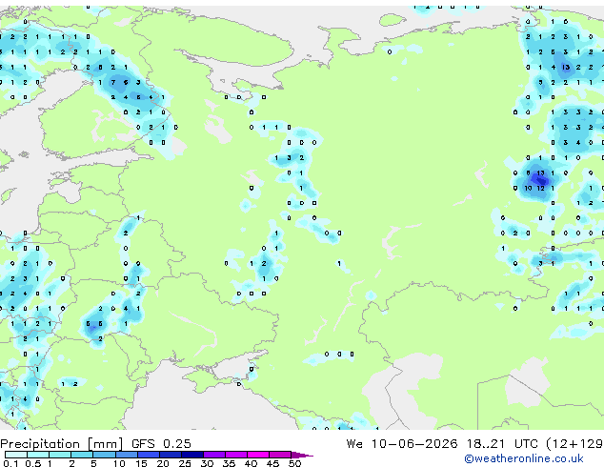The height and width of the screenshot is (467, 604).
Task: Select the forecast date "10-06-2026"
Action: [414, 443]
